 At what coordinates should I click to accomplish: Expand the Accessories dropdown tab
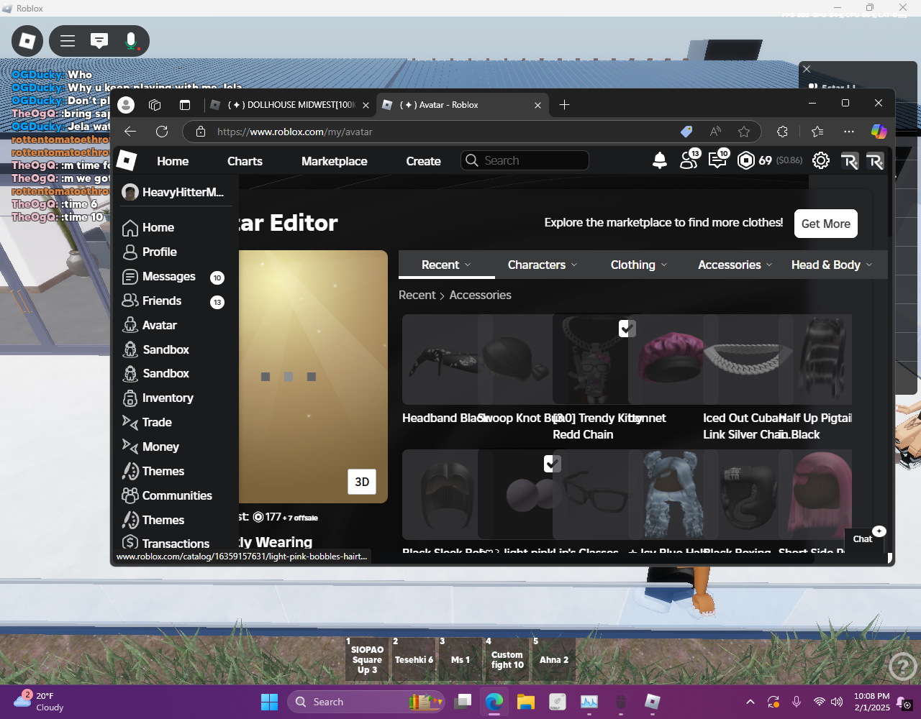[735, 265]
